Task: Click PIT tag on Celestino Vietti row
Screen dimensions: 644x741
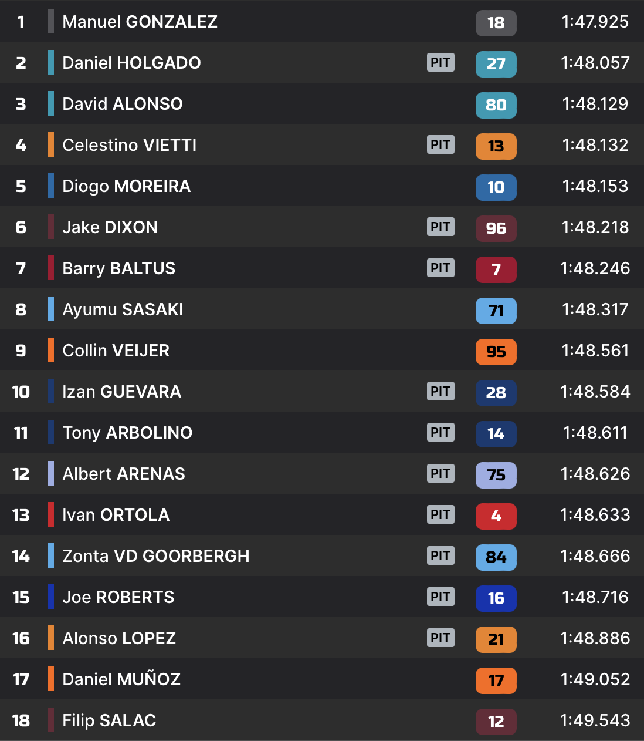Action: (440, 144)
